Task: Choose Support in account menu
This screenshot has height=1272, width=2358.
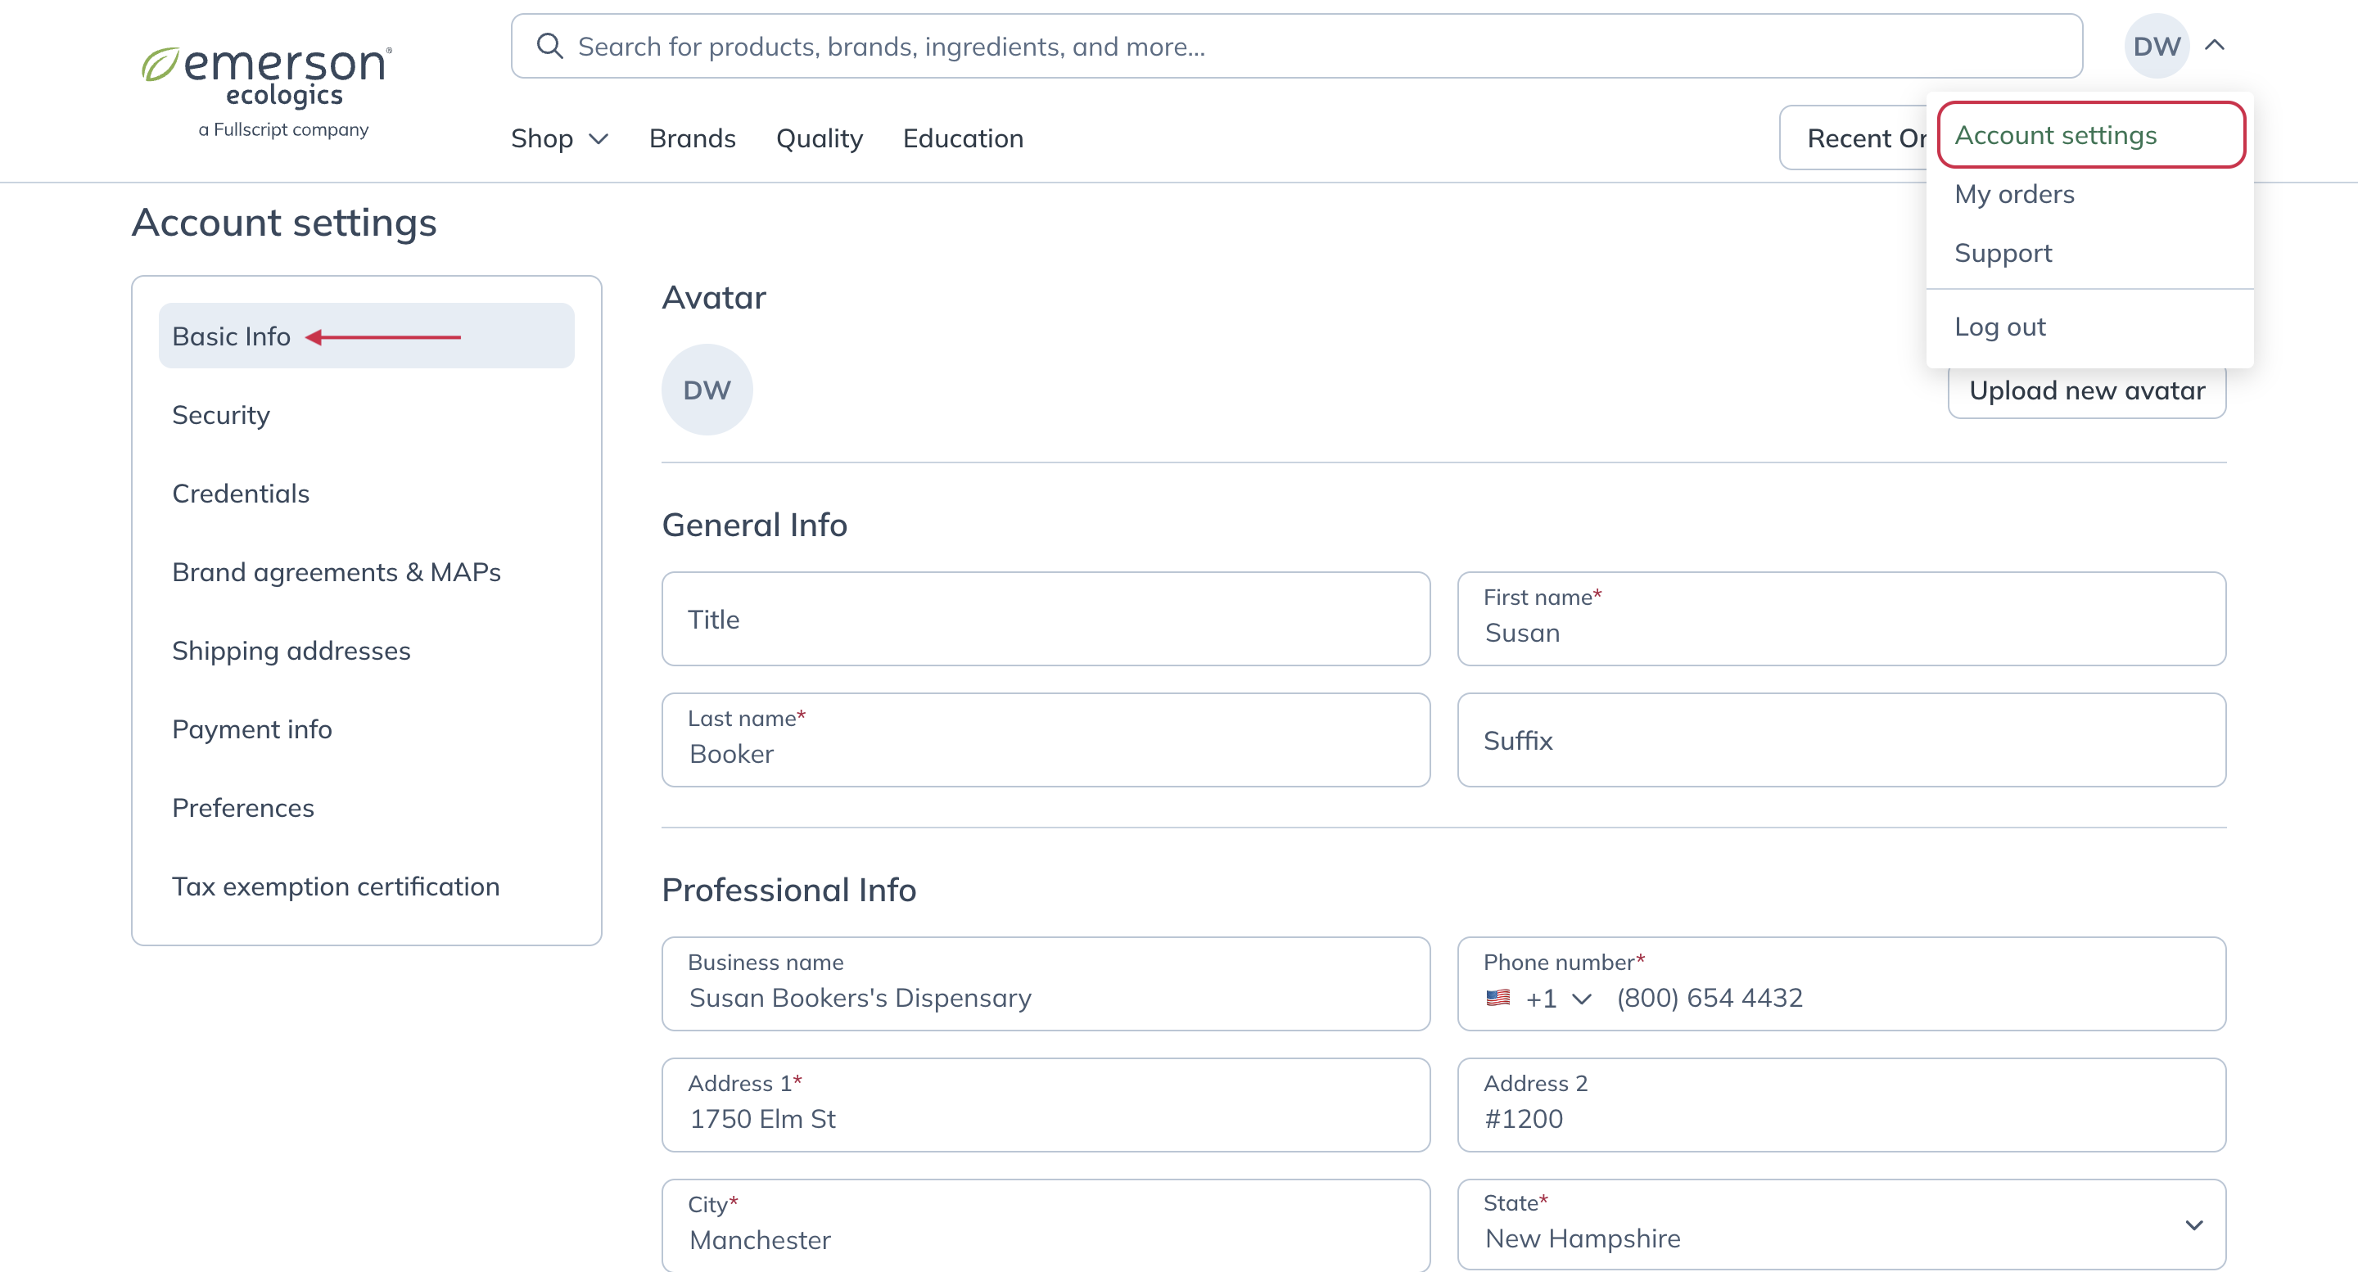Action: tap(2003, 253)
